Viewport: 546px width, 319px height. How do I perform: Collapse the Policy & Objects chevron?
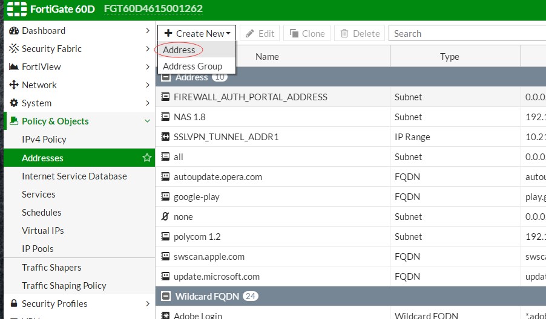click(x=147, y=121)
